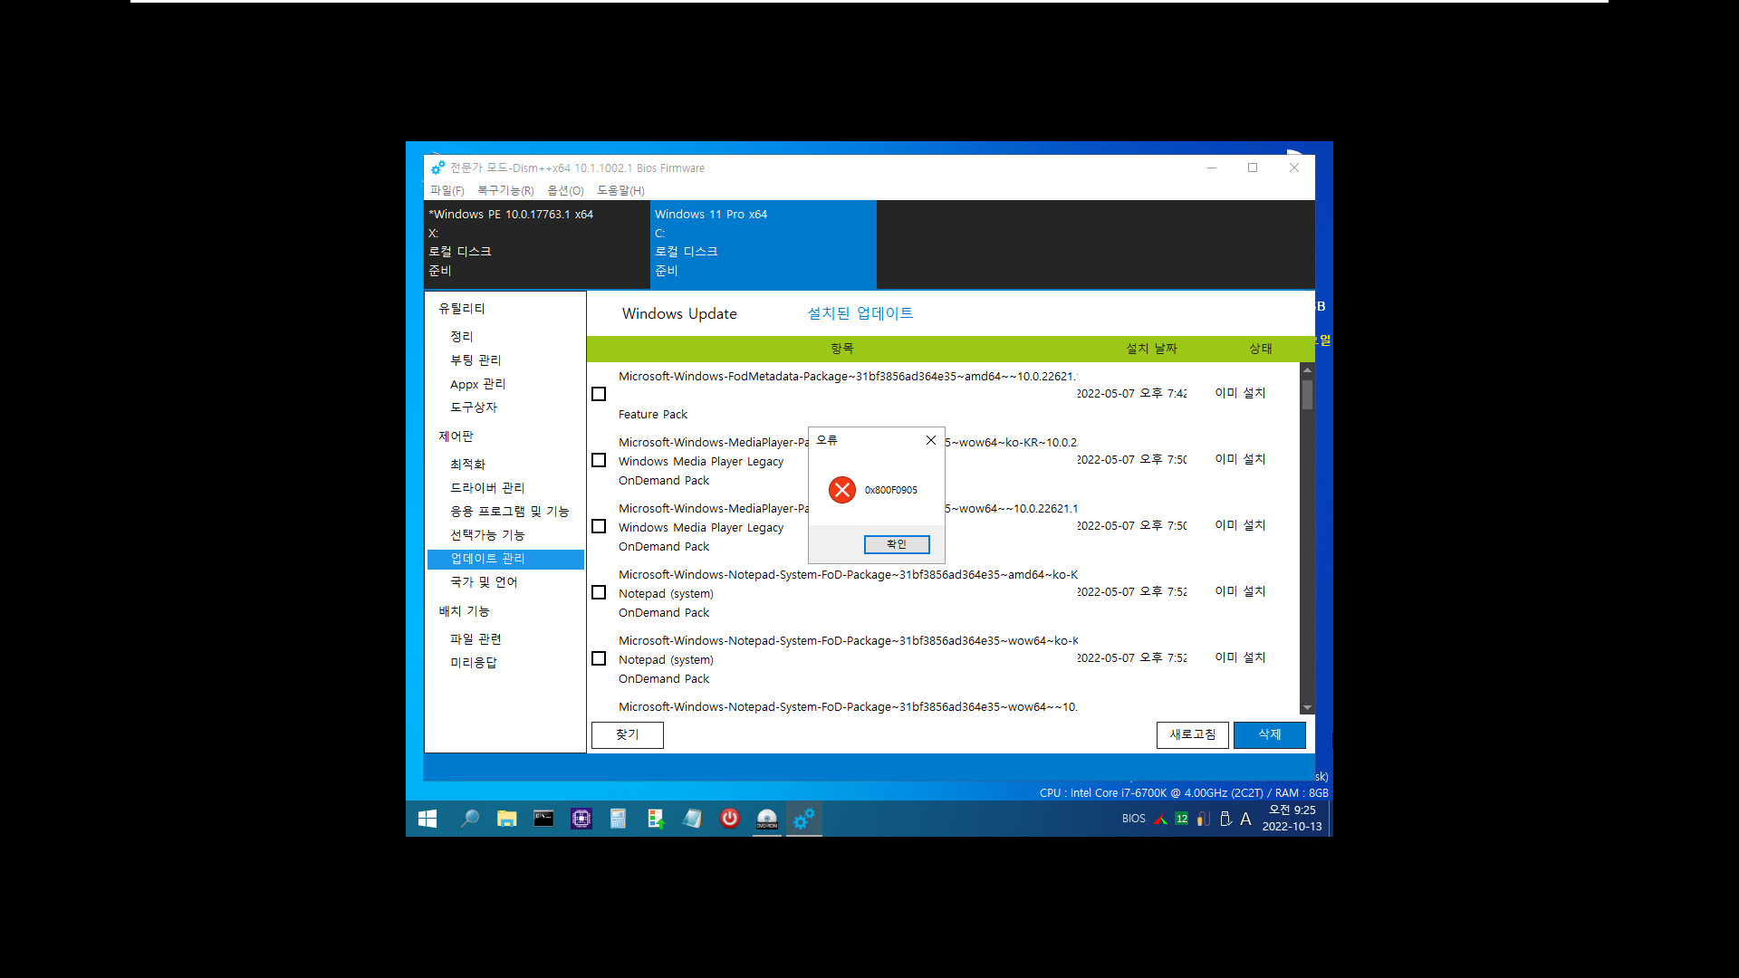Check the Notepad wow64 ko package checkbox
This screenshot has height=978, width=1739.
599,658
